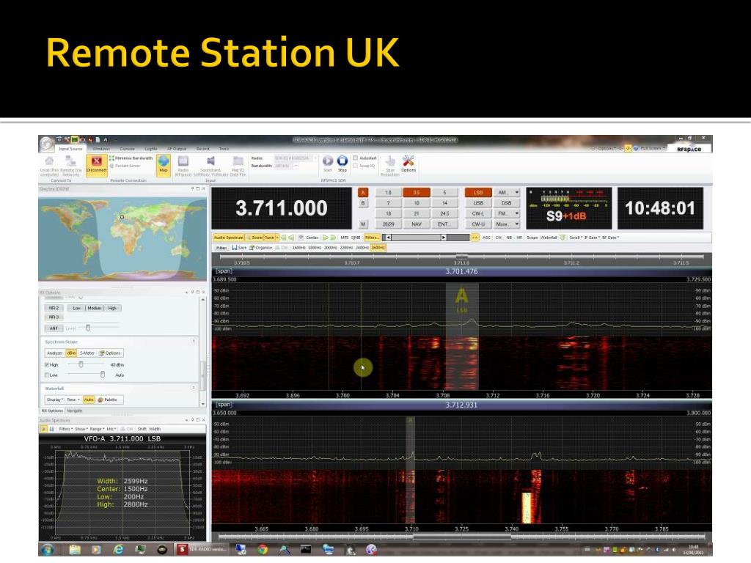The height and width of the screenshot is (563, 751).
Task: Click the Restart Server icon
Action: 111,166
